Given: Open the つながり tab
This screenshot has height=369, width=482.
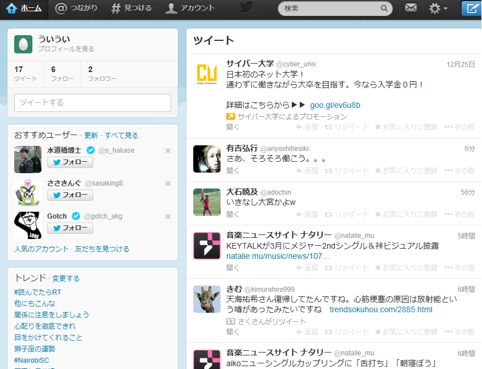Looking at the screenshot, I should 76,9.
